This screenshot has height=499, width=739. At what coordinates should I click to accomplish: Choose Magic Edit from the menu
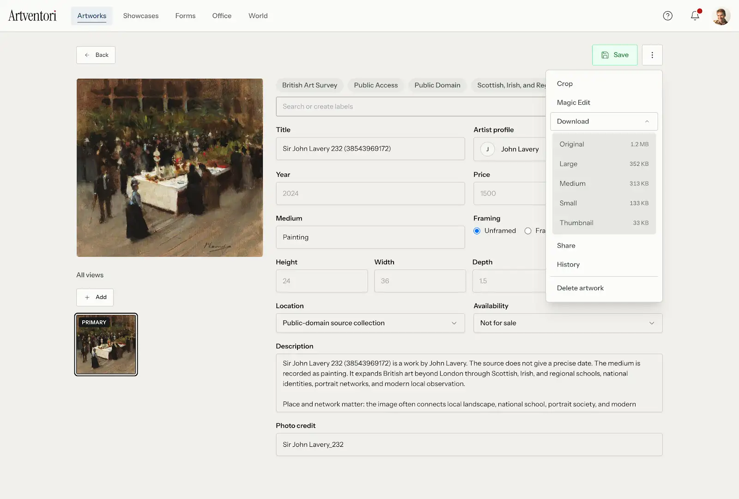(x=604, y=103)
